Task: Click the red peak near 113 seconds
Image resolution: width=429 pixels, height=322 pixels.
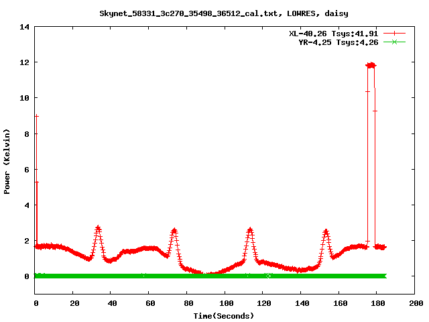Action: point(250,230)
